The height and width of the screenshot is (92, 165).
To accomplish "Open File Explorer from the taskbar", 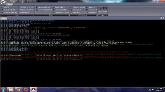I will [11, 90].
